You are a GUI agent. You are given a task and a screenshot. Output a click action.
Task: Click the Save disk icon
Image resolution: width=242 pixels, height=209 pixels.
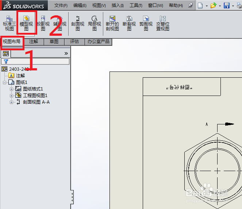pos(227,5)
